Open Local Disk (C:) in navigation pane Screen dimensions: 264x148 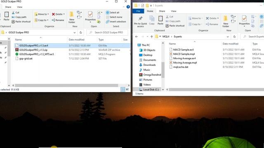[x=149, y=90]
